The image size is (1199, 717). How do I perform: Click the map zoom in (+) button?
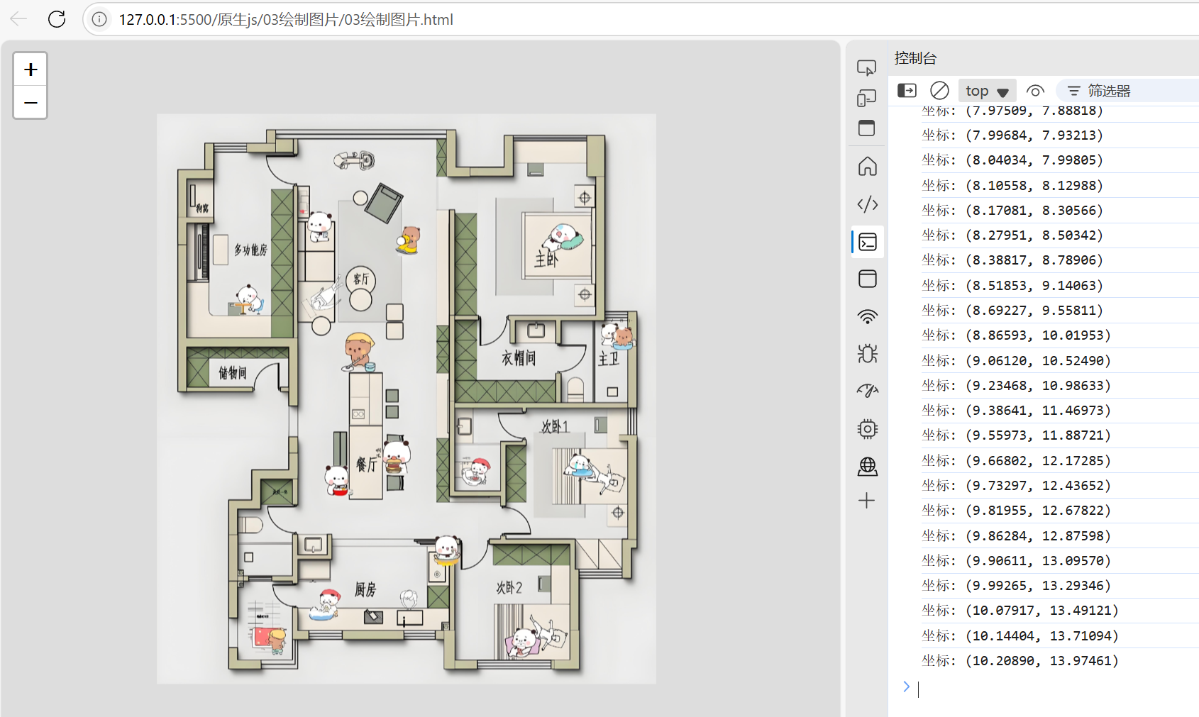pos(31,70)
